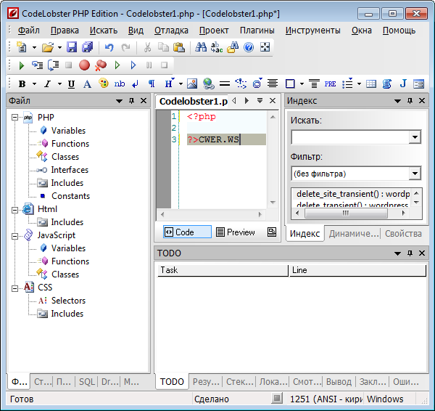Open the Плагины menu
This screenshot has height=411, width=435.
pos(257,30)
